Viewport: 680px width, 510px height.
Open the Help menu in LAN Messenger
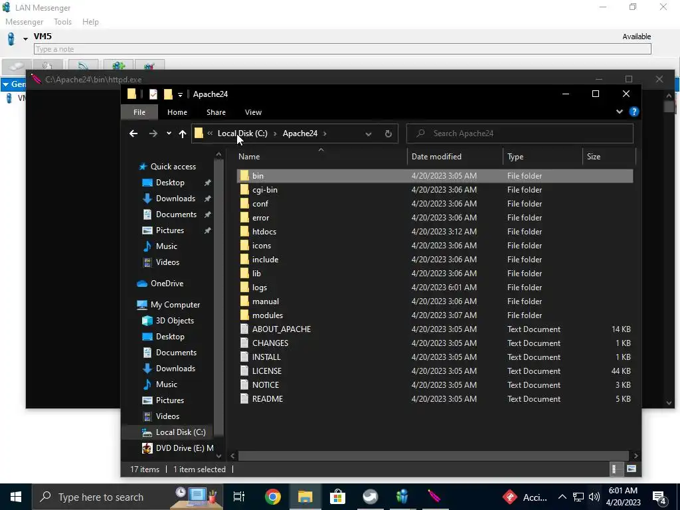(x=90, y=22)
